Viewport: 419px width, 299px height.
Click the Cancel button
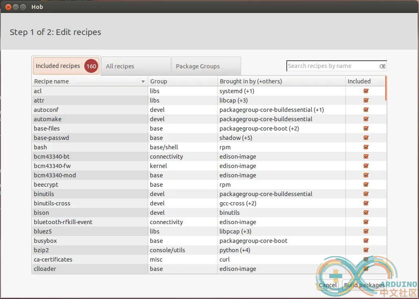[328, 285]
